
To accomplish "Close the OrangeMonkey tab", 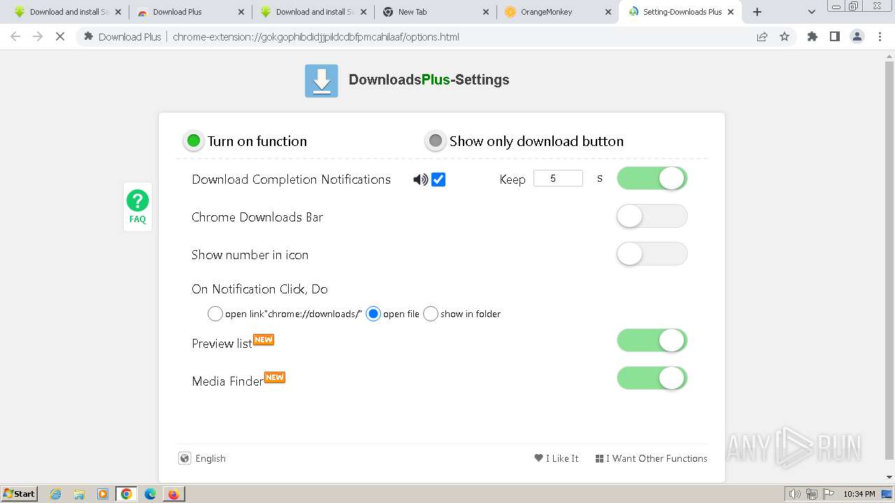I will coord(608,12).
